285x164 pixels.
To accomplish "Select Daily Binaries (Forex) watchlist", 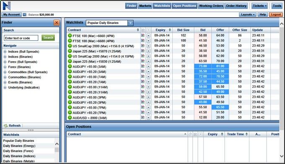I will point(18,151).
